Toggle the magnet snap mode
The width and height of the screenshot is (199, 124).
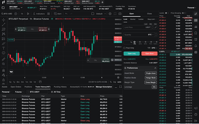click(4, 70)
